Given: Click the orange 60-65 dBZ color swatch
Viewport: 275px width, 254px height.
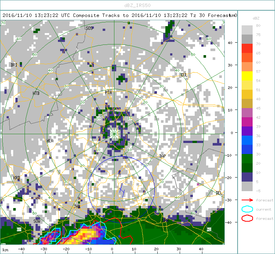Looking at the screenshot, I should click(247, 57).
